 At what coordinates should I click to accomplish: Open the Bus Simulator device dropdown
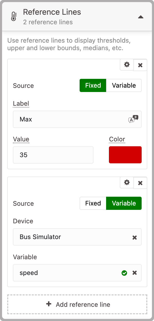pos(77,237)
